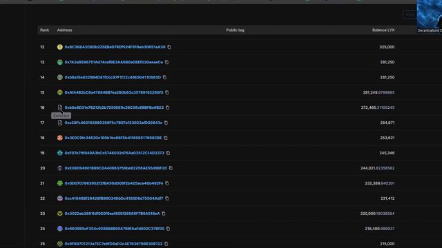Select the 264,671 balance value
The width and height of the screenshot is (442, 248).
(x=387, y=123)
